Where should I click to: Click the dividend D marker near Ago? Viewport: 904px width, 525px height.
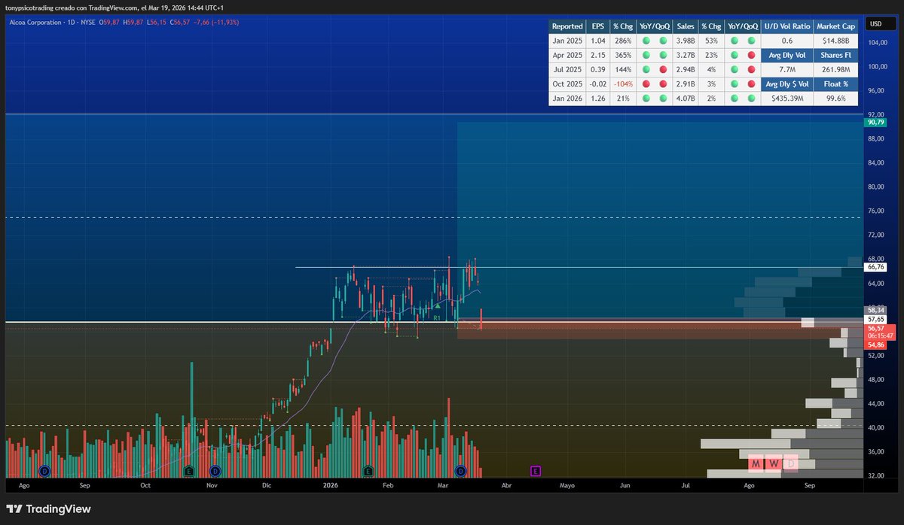pyautogui.click(x=44, y=471)
